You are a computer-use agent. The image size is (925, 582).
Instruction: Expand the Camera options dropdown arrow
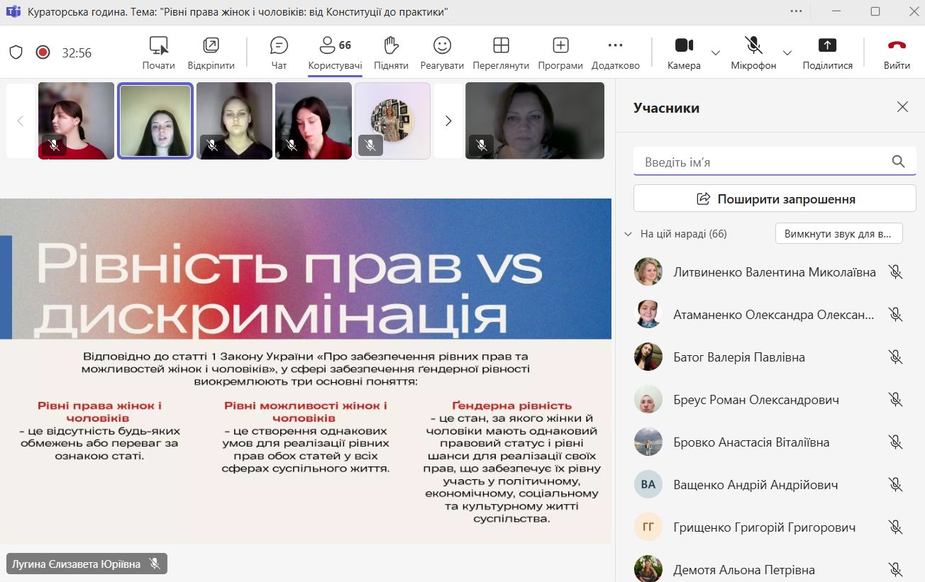716,53
